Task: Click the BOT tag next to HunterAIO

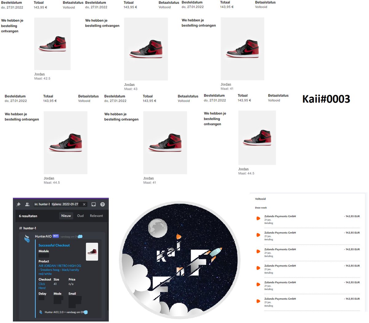Action: [x=56, y=236]
